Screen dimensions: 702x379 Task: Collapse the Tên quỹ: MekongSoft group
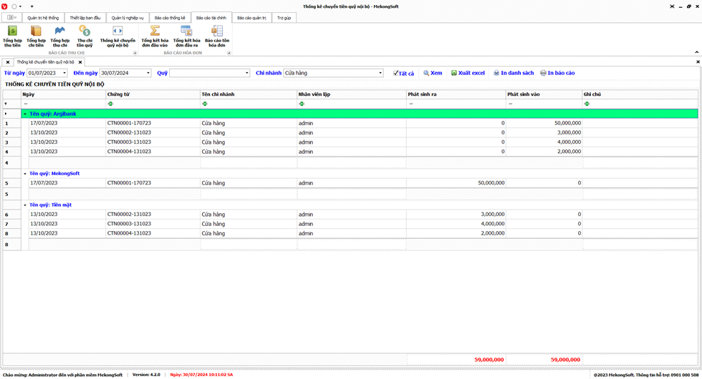tap(25, 174)
